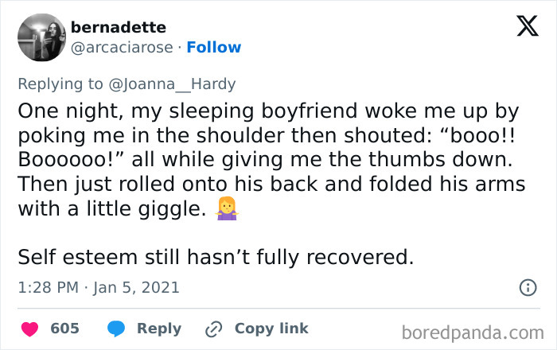Open bernadette's profile picture
Viewport: 557px width, 350px height.
[x=41, y=37]
